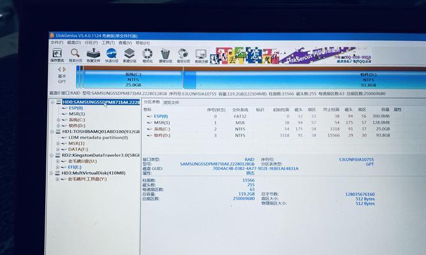426x255 pixels.
Task: Click the DiskGenius icon in the title bar
Action: [x=52, y=36]
